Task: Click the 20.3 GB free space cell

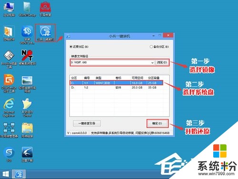Action: (137, 88)
